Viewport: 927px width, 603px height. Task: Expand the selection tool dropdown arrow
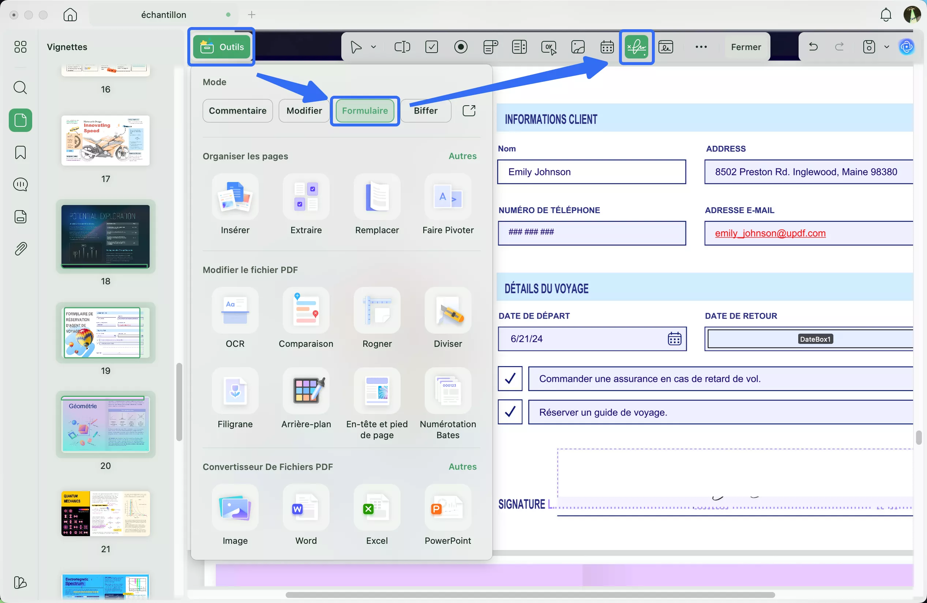pyautogui.click(x=373, y=47)
